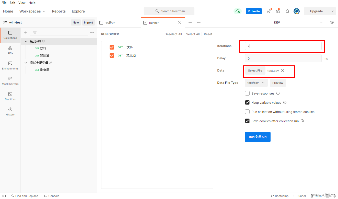Open the notifications bell icon
Screen dimensions: 338x199
point(287,11)
